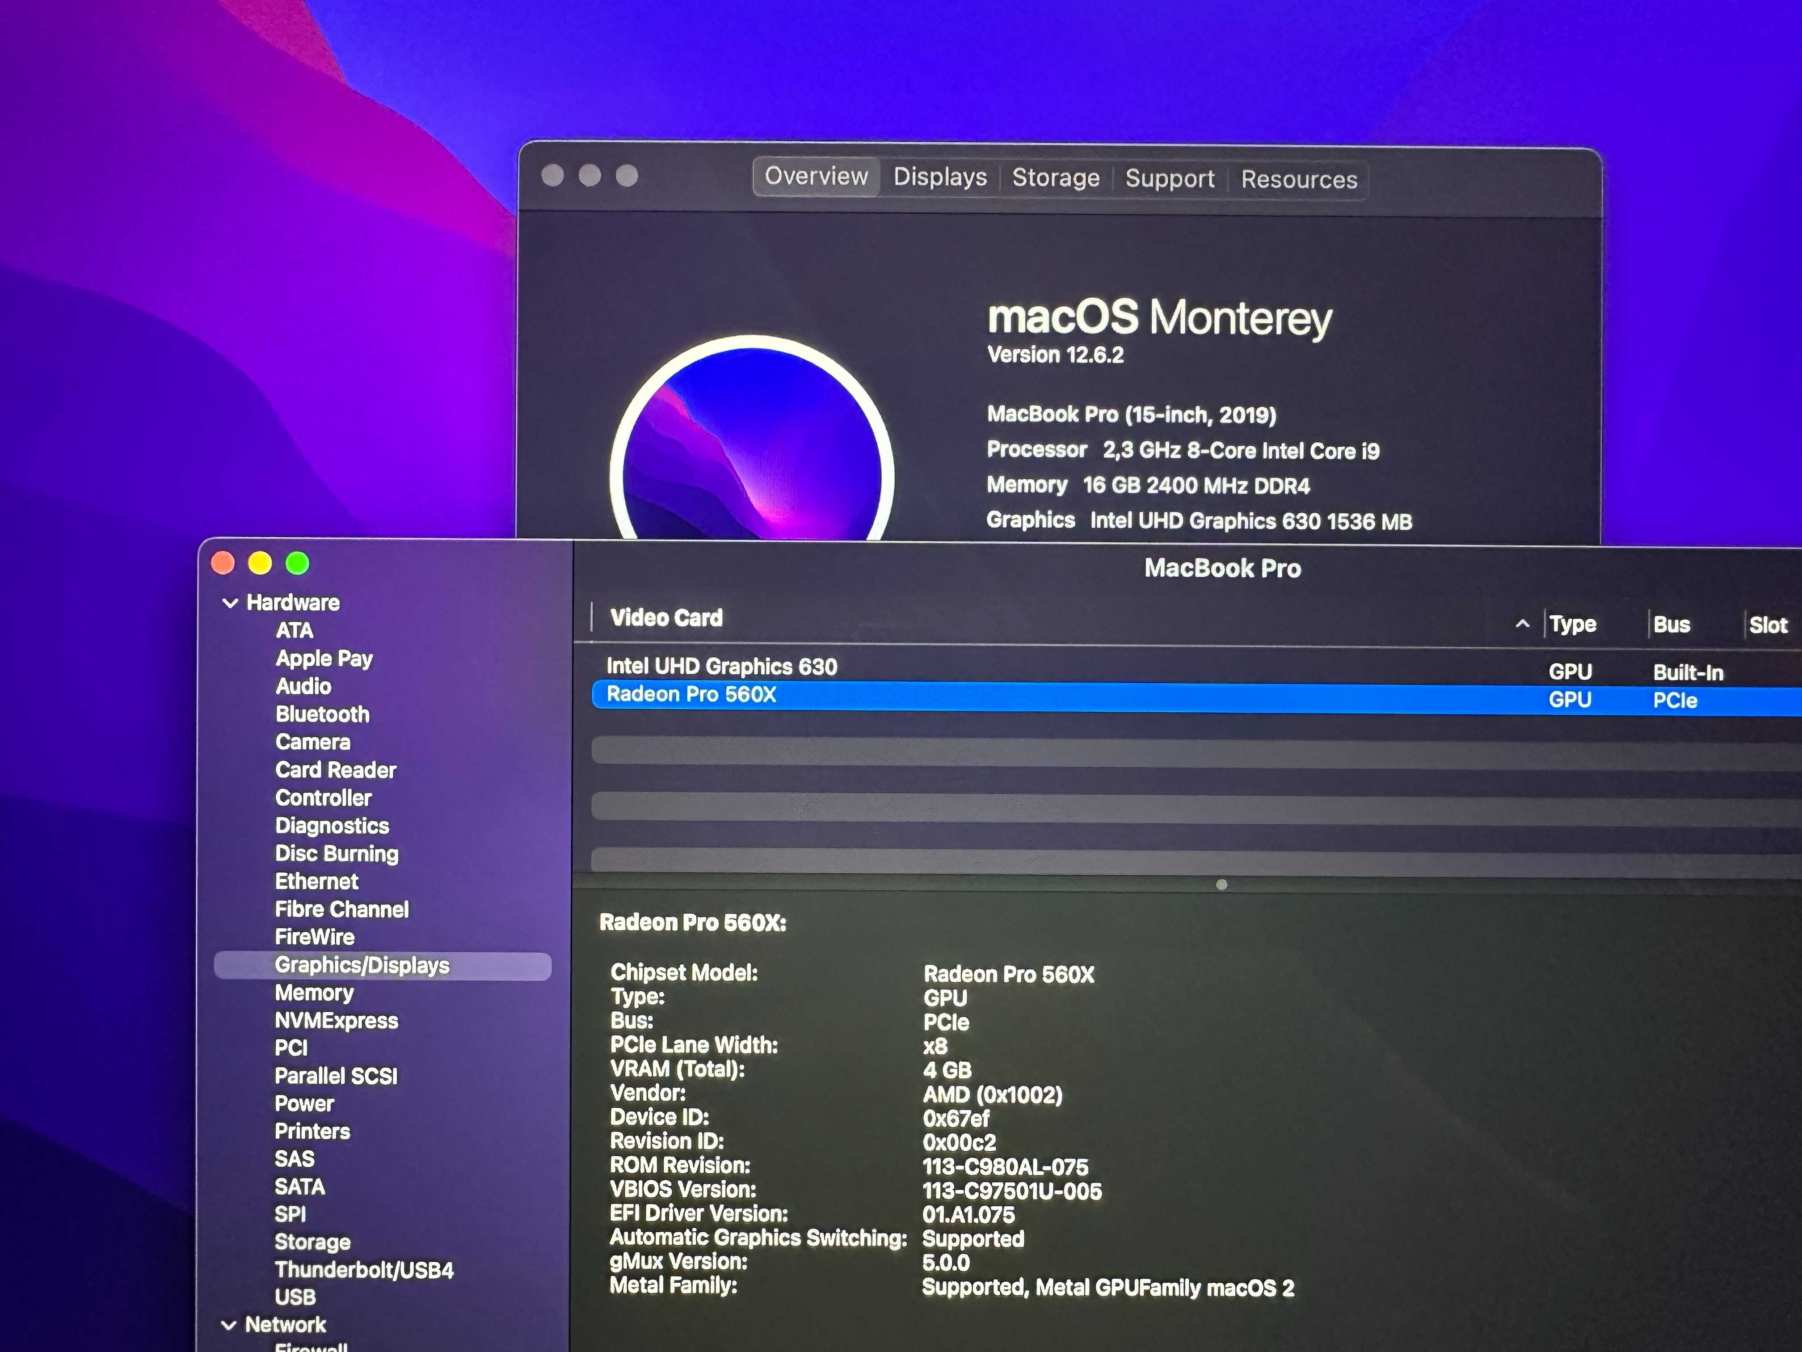Sort by the Slot column header
Screen dimensions: 1802x1352
point(1768,626)
